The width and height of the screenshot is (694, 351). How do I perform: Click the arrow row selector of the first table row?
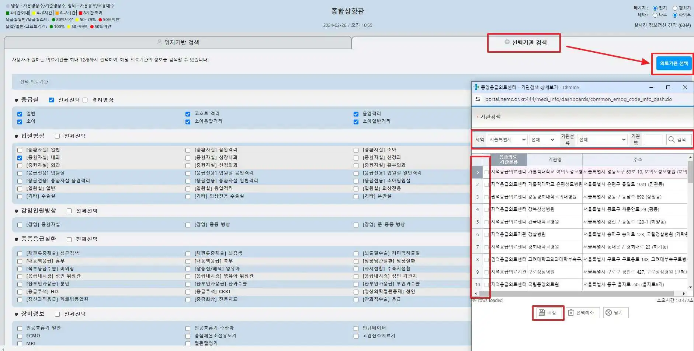tap(478, 172)
